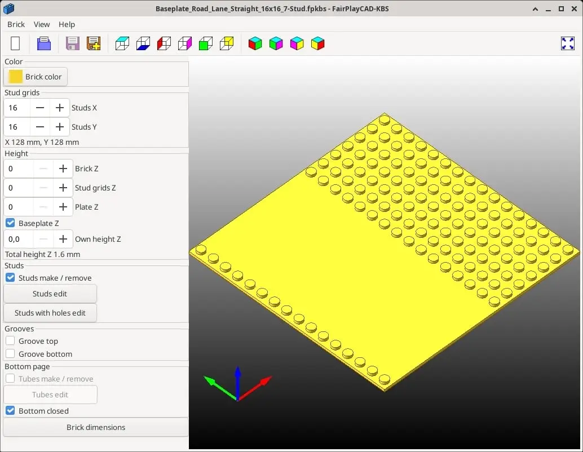Click the Plate Z value field
The height and width of the screenshot is (452, 583).
click(x=19, y=207)
